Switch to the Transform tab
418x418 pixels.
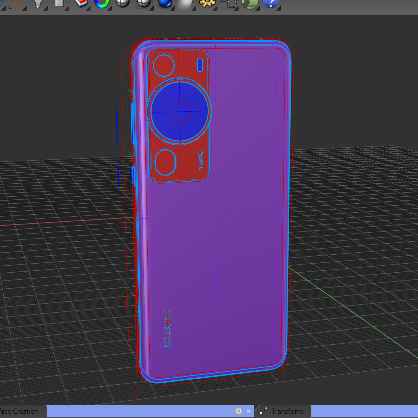click(x=287, y=411)
